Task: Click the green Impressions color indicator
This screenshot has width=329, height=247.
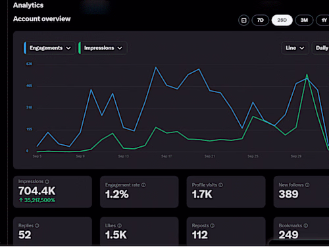Action: click(x=80, y=48)
